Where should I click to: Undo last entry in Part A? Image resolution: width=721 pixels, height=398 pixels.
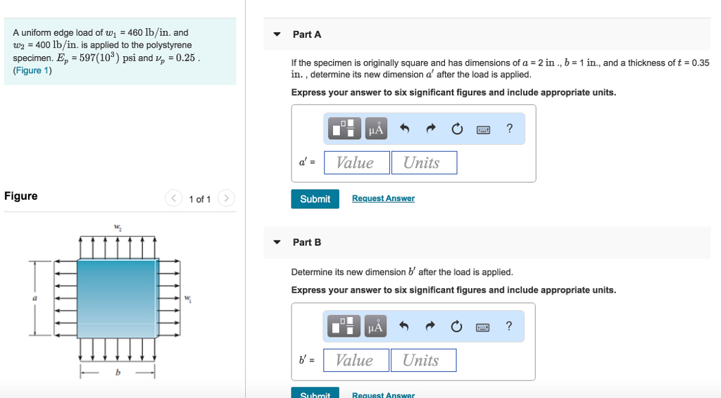pos(404,129)
